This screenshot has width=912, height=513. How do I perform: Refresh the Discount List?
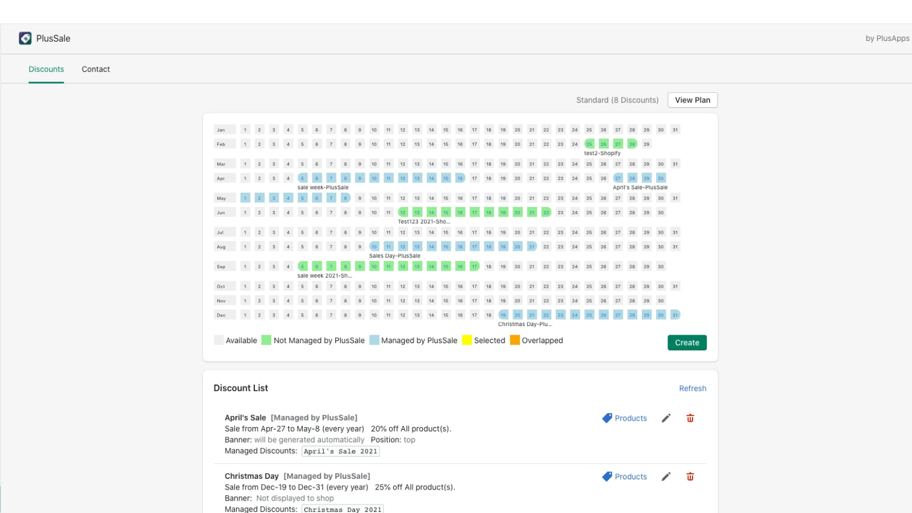[x=693, y=388]
